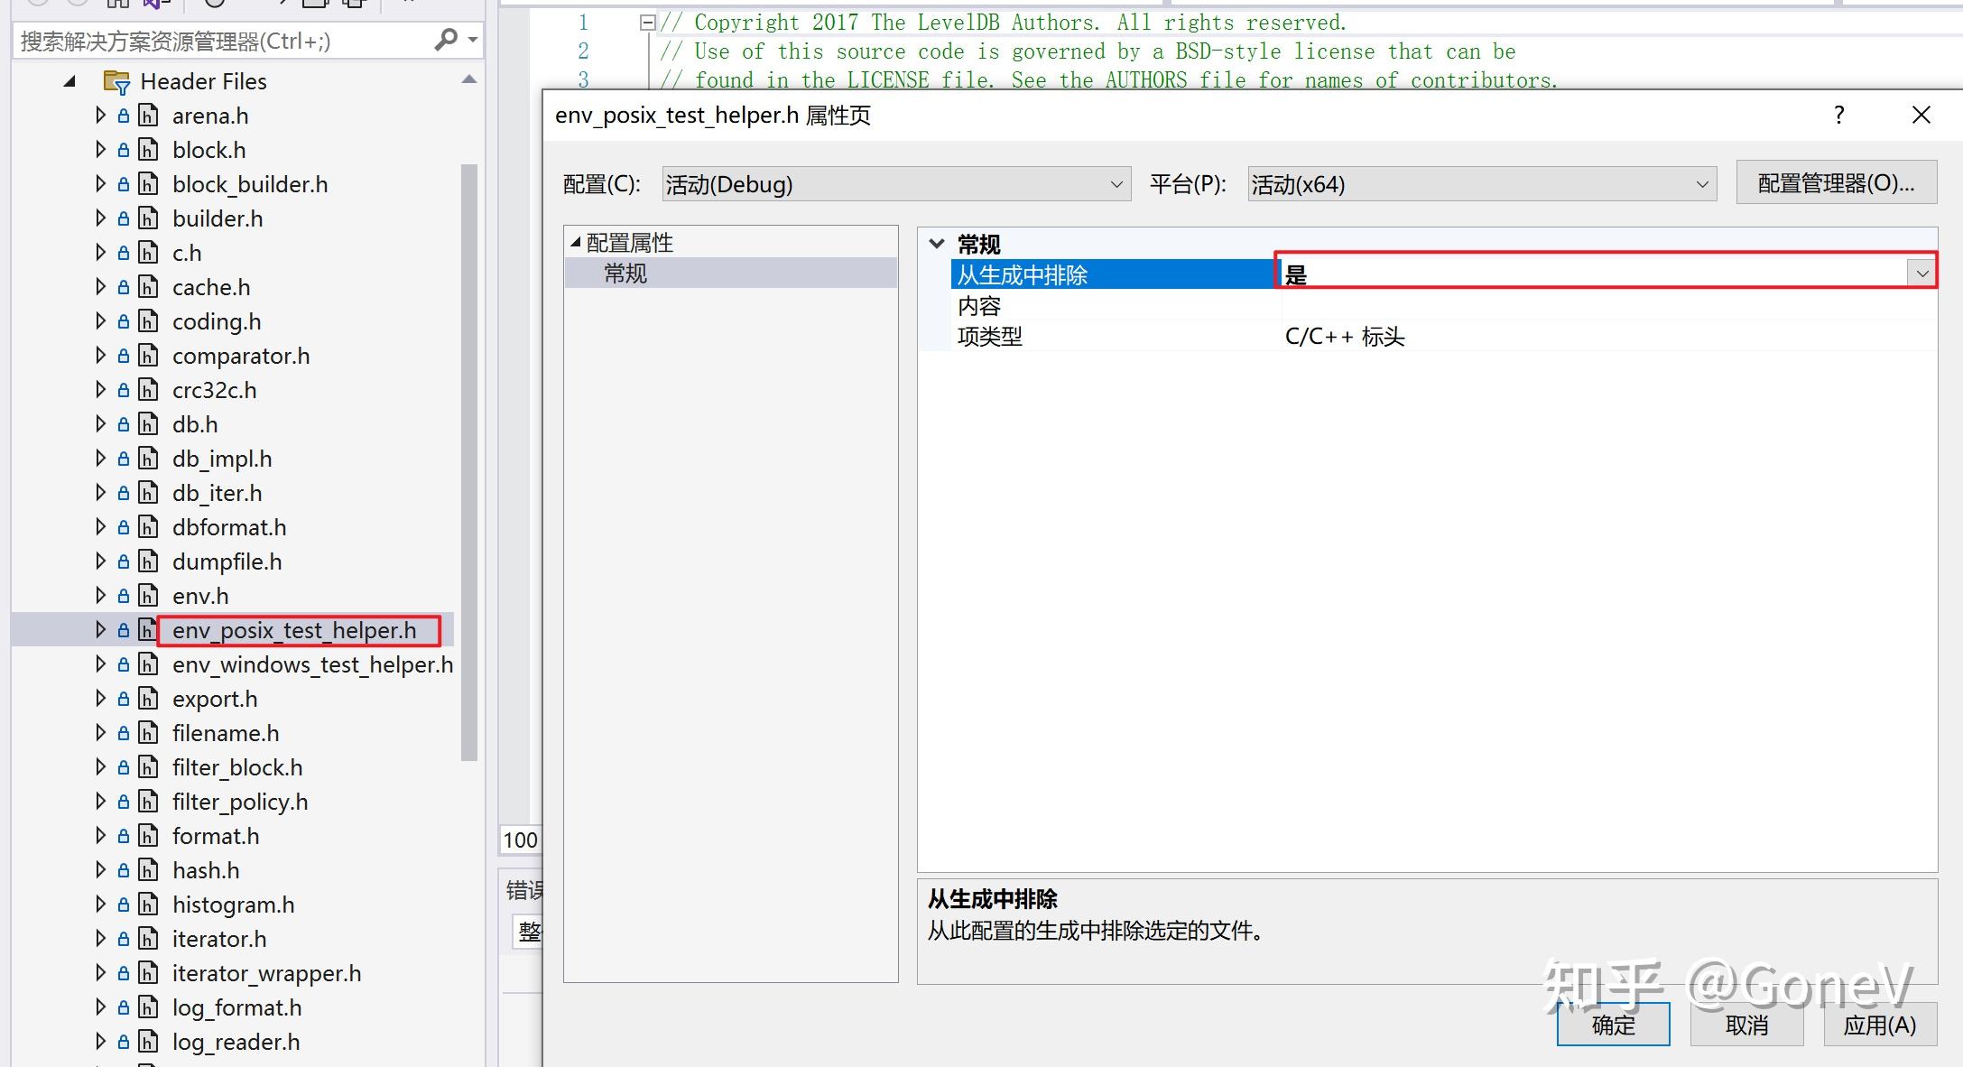Viewport: 1963px width, 1067px height.
Task: Click the db_impl.h header icon
Action: pyautogui.click(x=147, y=458)
